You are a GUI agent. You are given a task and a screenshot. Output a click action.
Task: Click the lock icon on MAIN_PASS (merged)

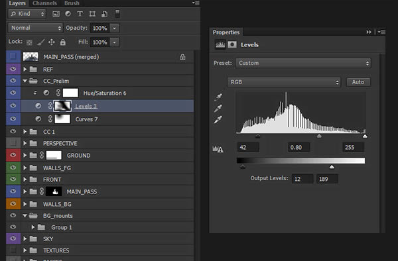182,57
